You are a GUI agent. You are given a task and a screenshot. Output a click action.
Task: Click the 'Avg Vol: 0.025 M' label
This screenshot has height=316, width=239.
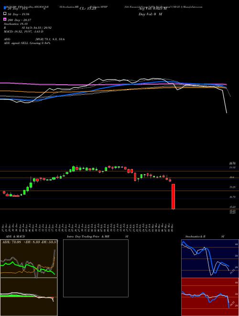pos(152,9)
